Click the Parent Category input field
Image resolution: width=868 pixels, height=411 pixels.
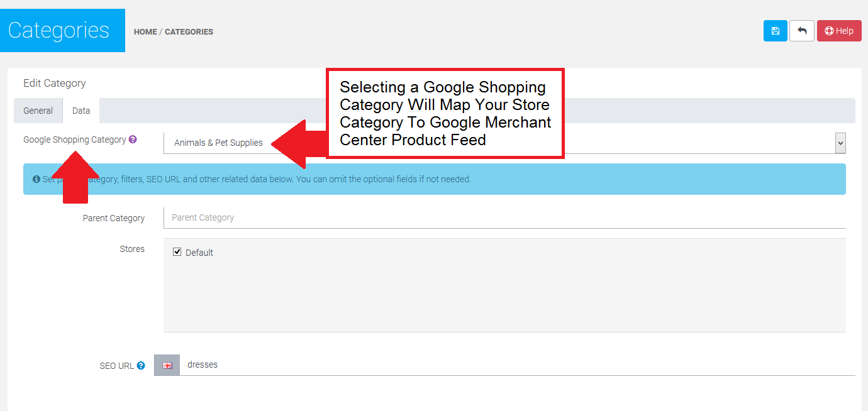click(x=503, y=217)
